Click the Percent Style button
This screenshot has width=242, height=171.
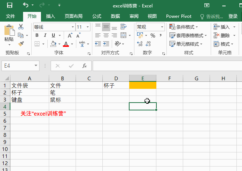click(153, 35)
